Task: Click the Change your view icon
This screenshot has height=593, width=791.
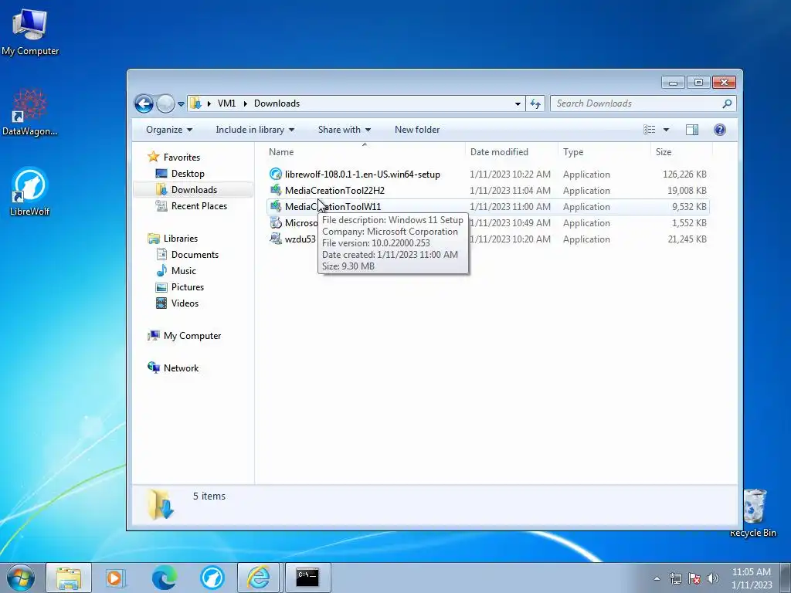Action: [x=649, y=130]
